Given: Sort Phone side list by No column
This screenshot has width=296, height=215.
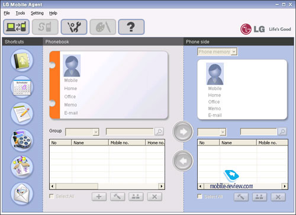Looking at the screenshot, I should coord(208,143).
